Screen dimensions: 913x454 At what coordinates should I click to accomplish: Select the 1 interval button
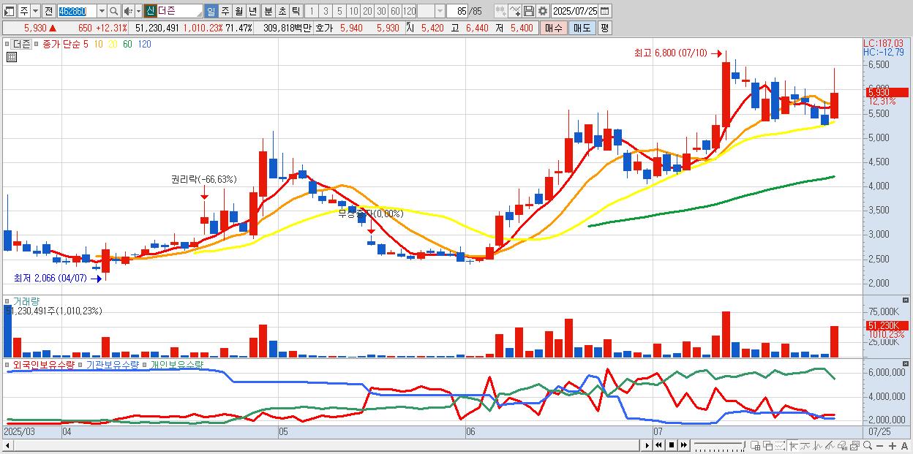pyautogui.click(x=312, y=11)
